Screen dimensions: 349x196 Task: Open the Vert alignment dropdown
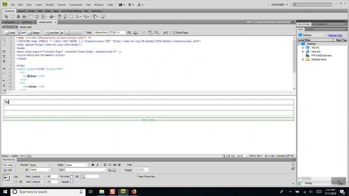coord(39,182)
